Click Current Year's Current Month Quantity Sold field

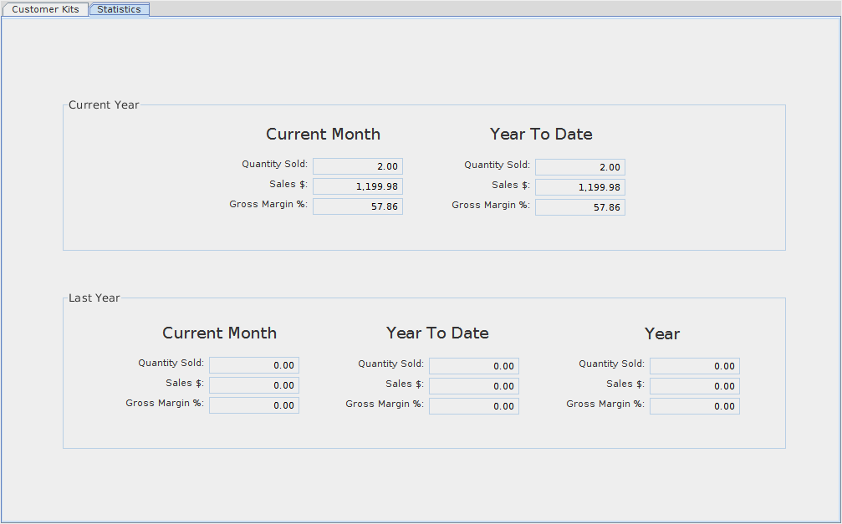(357, 167)
